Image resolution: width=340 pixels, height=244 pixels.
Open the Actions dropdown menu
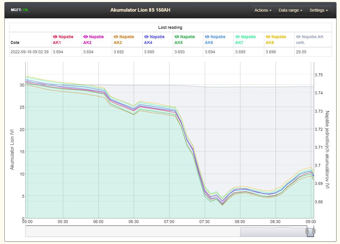coord(263,10)
